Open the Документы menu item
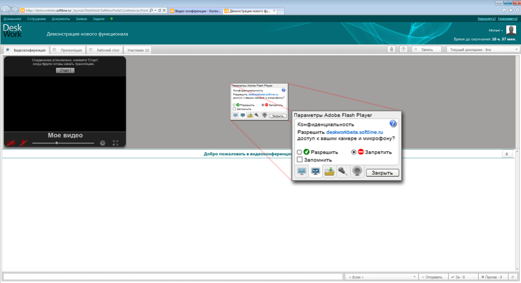 point(61,19)
